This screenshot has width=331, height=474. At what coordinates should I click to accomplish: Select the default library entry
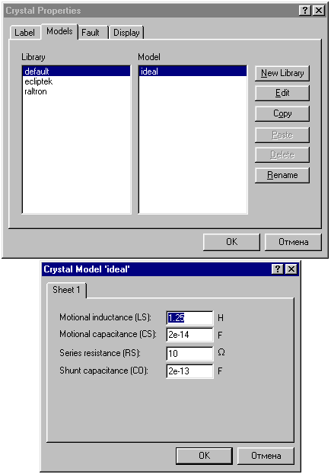click(x=77, y=72)
